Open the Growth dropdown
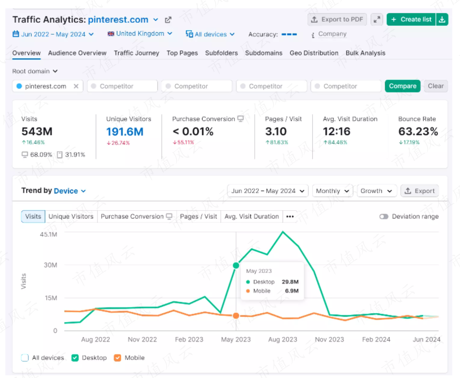460x378 pixels. tap(377, 191)
